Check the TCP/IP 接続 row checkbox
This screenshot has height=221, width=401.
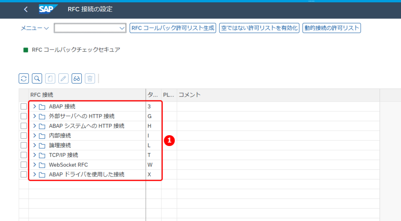pyautogui.click(x=24, y=155)
